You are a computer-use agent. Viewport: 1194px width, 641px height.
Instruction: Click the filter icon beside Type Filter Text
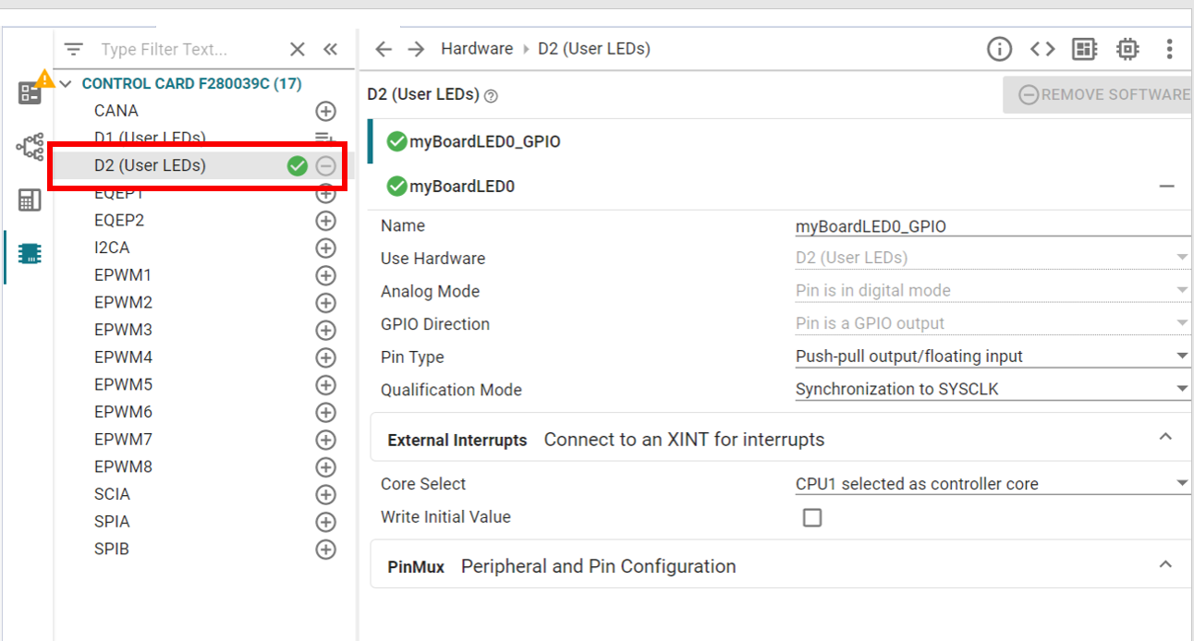pos(74,50)
